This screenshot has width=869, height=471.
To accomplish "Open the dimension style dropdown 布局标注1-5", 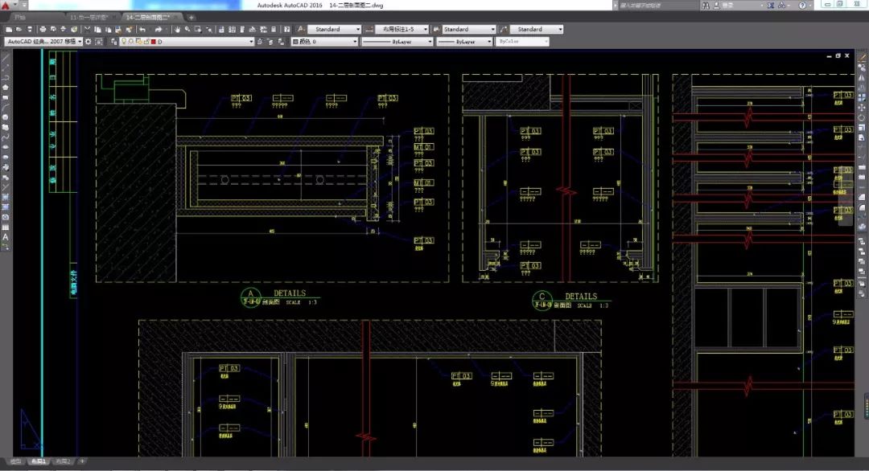I will point(401,30).
